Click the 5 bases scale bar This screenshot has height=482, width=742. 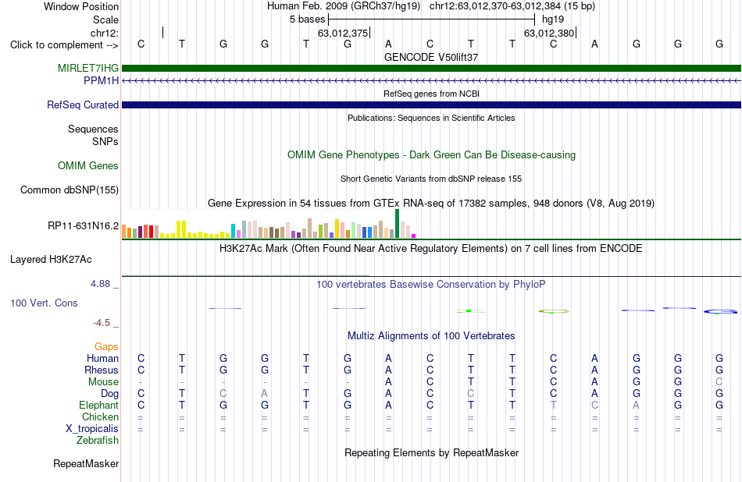coord(432,19)
